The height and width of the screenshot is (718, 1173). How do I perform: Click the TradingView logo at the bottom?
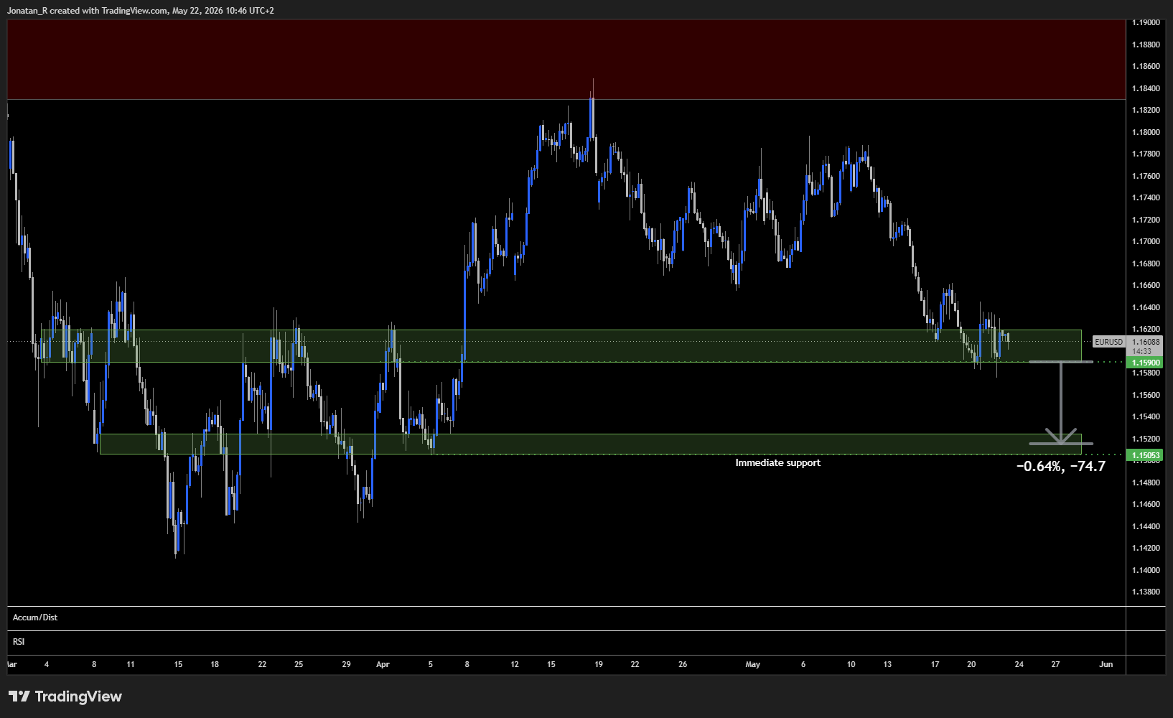click(65, 696)
